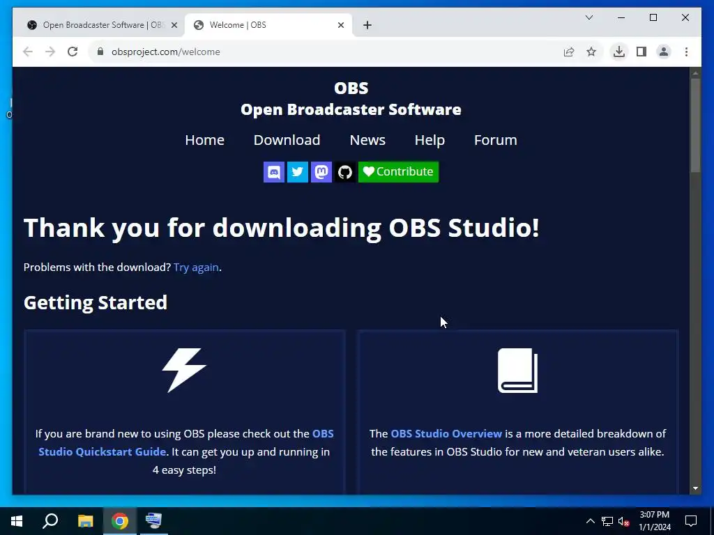
Task: Open the OBS GitHub icon link
Action: [344, 172]
